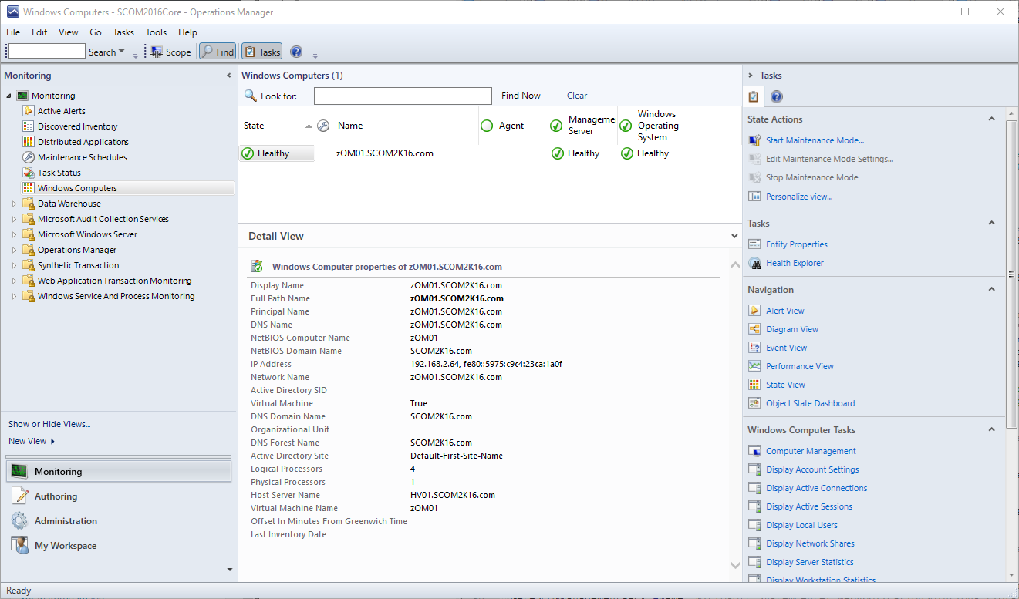Collapse the Detail View pane chevron
Image resolution: width=1019 pixels, height=599 pixels.
tap(734, 236)
